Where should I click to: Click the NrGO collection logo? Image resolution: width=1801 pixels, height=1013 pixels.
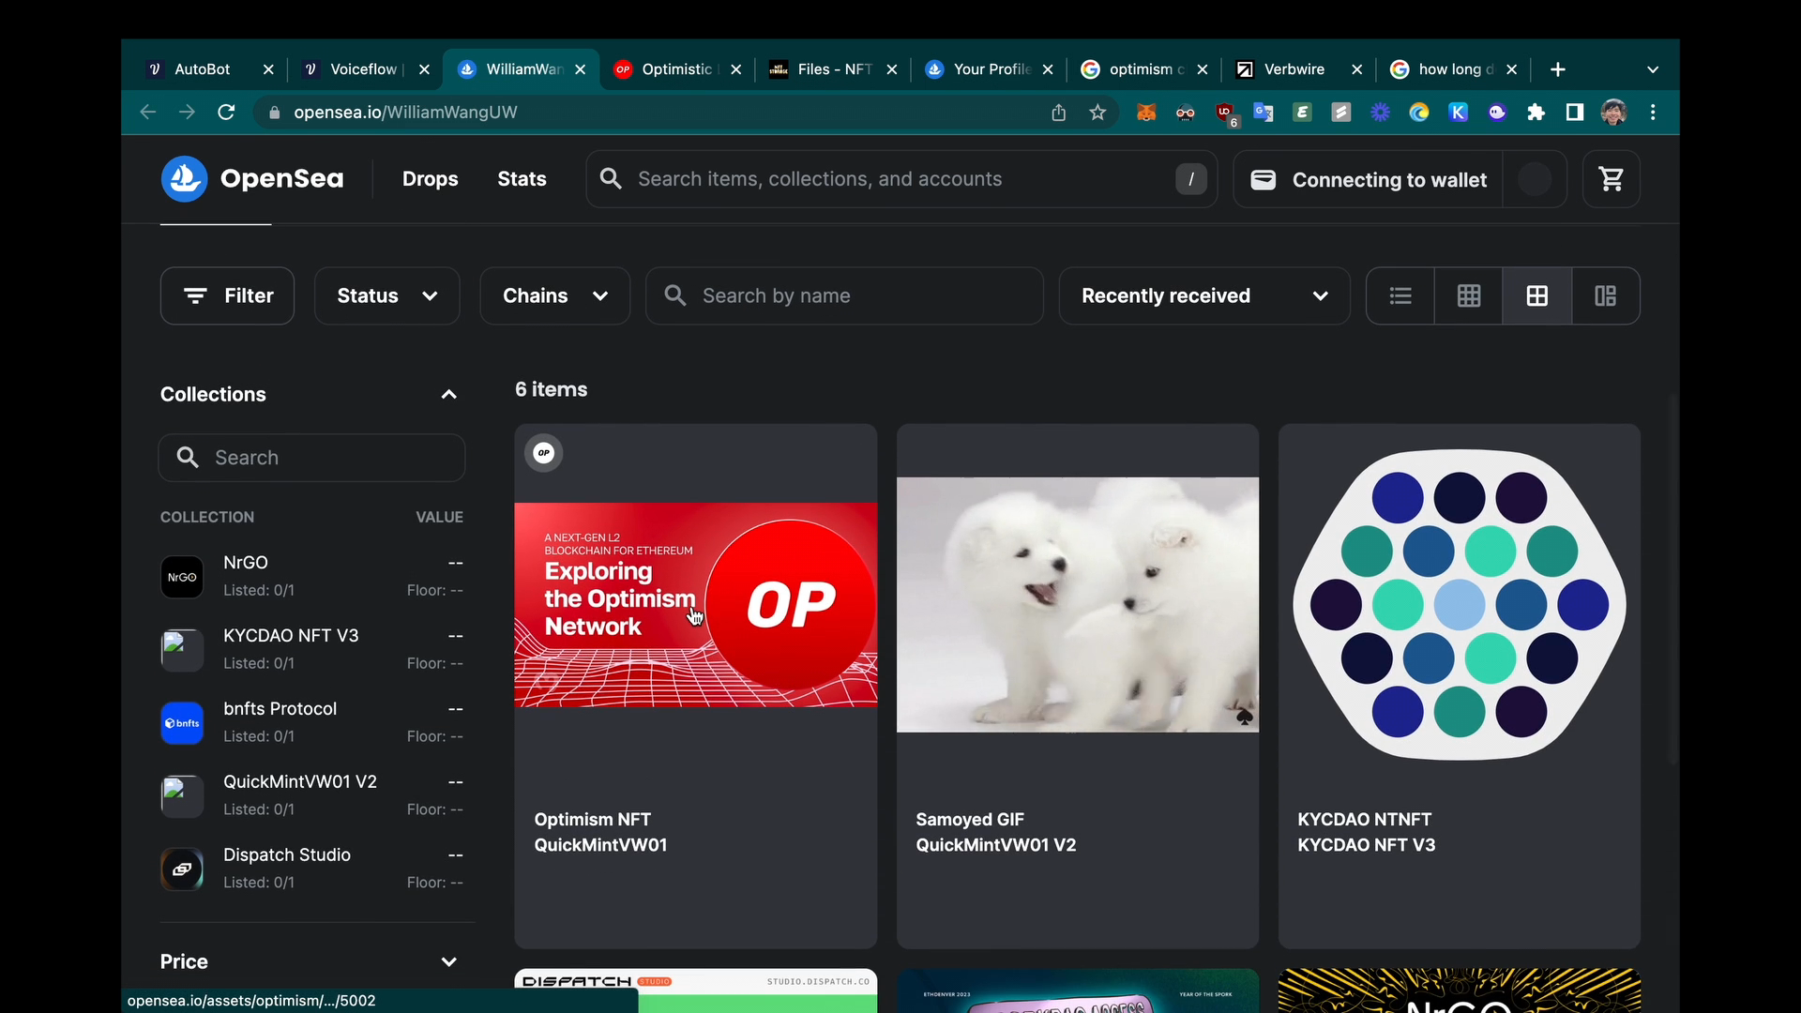click(x=182, y=577)
